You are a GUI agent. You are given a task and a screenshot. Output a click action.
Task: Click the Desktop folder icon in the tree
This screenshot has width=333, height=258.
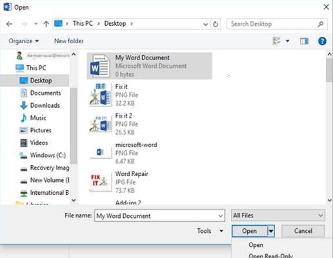point(24,81)
